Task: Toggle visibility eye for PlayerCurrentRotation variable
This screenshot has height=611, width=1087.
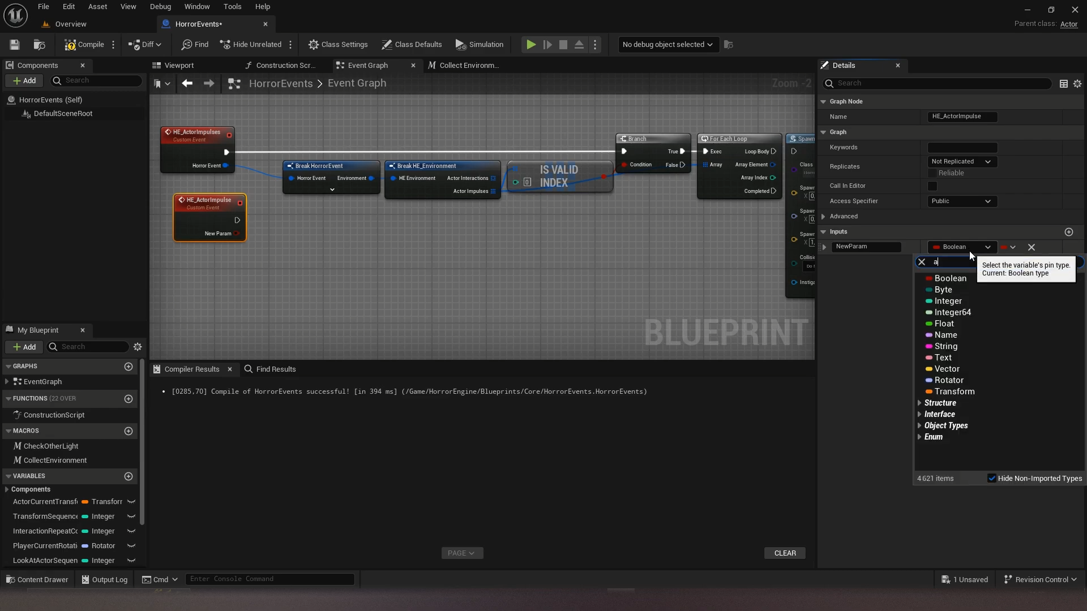Action: (x=131, y=546)
